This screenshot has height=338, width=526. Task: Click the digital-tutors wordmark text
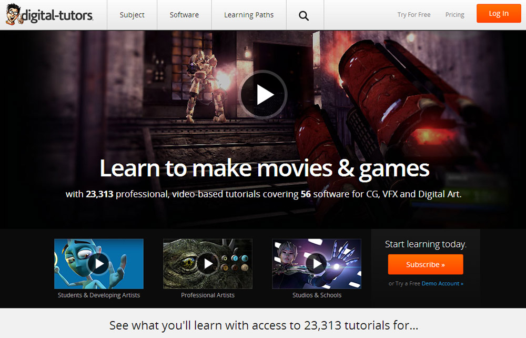pos(58,16)
